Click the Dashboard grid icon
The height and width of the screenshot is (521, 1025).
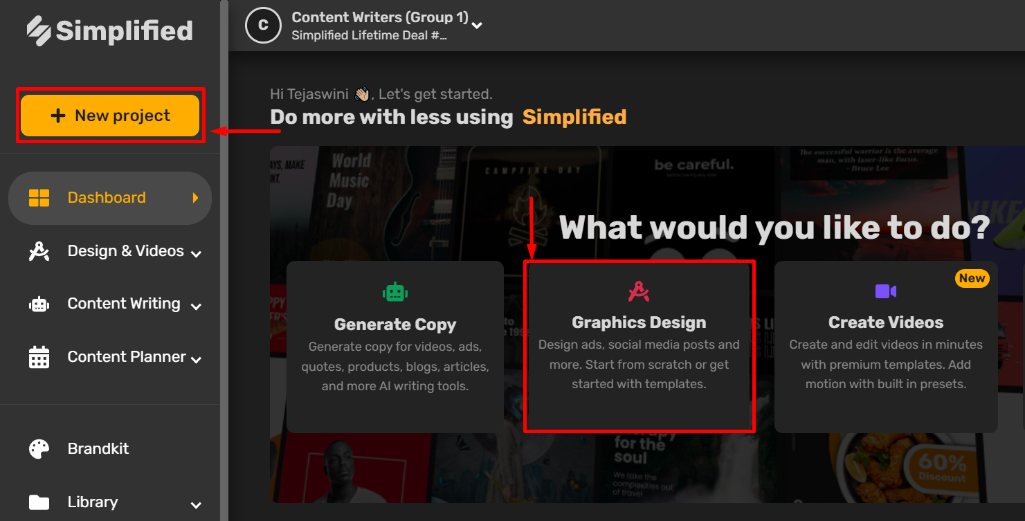(x=39, y=198)
